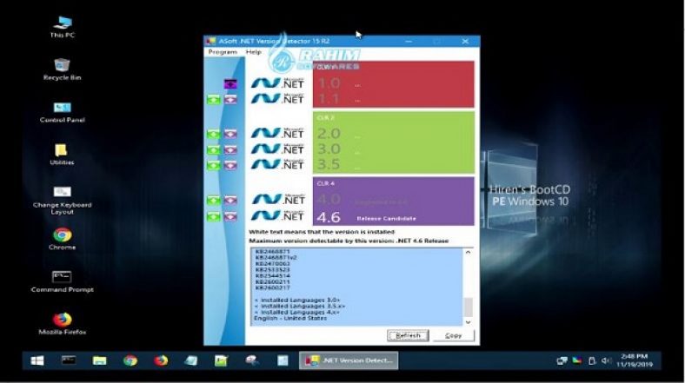The width and height of the screenshot is (685, 383).
Task: Click the 'Release Candidate' text next to 4.6
Action: point(386,219)
